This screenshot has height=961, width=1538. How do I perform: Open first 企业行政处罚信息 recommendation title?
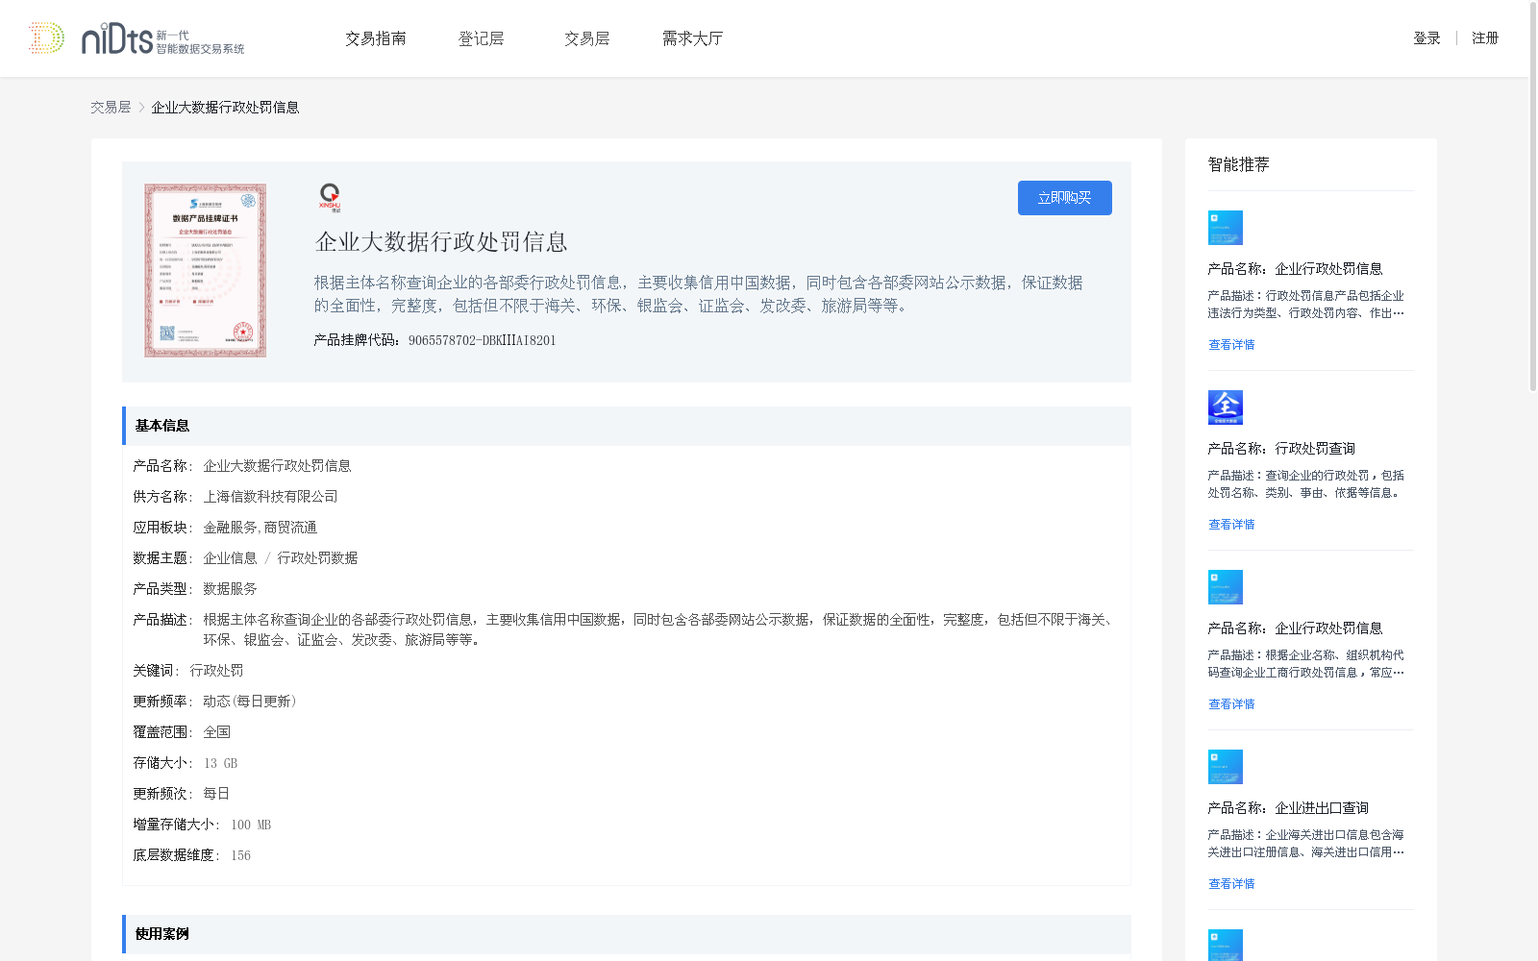(x=1328, y=269)
